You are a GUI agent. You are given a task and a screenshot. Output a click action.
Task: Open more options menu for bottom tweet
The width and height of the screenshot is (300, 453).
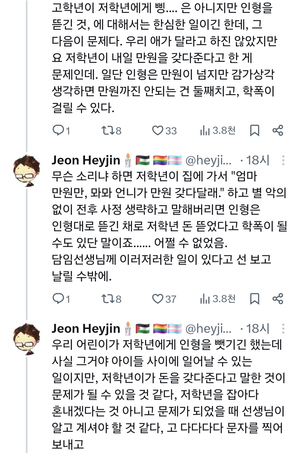[283, 329]
